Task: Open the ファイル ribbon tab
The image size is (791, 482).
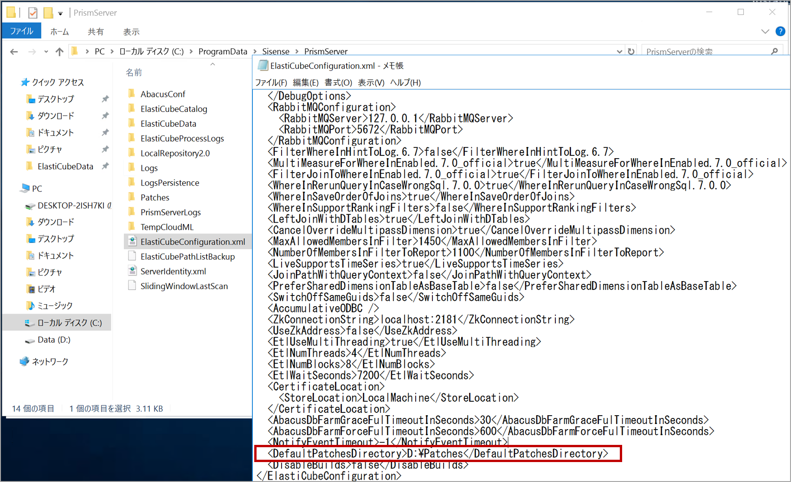Action: tap(22, 31)
